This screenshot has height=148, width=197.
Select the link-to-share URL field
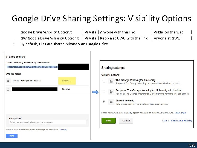point(48,67)
